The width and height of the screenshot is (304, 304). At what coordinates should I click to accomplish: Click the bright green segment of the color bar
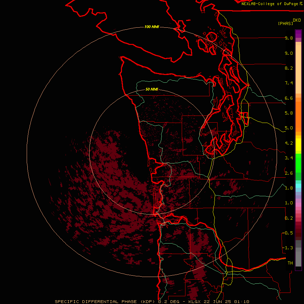298,163
